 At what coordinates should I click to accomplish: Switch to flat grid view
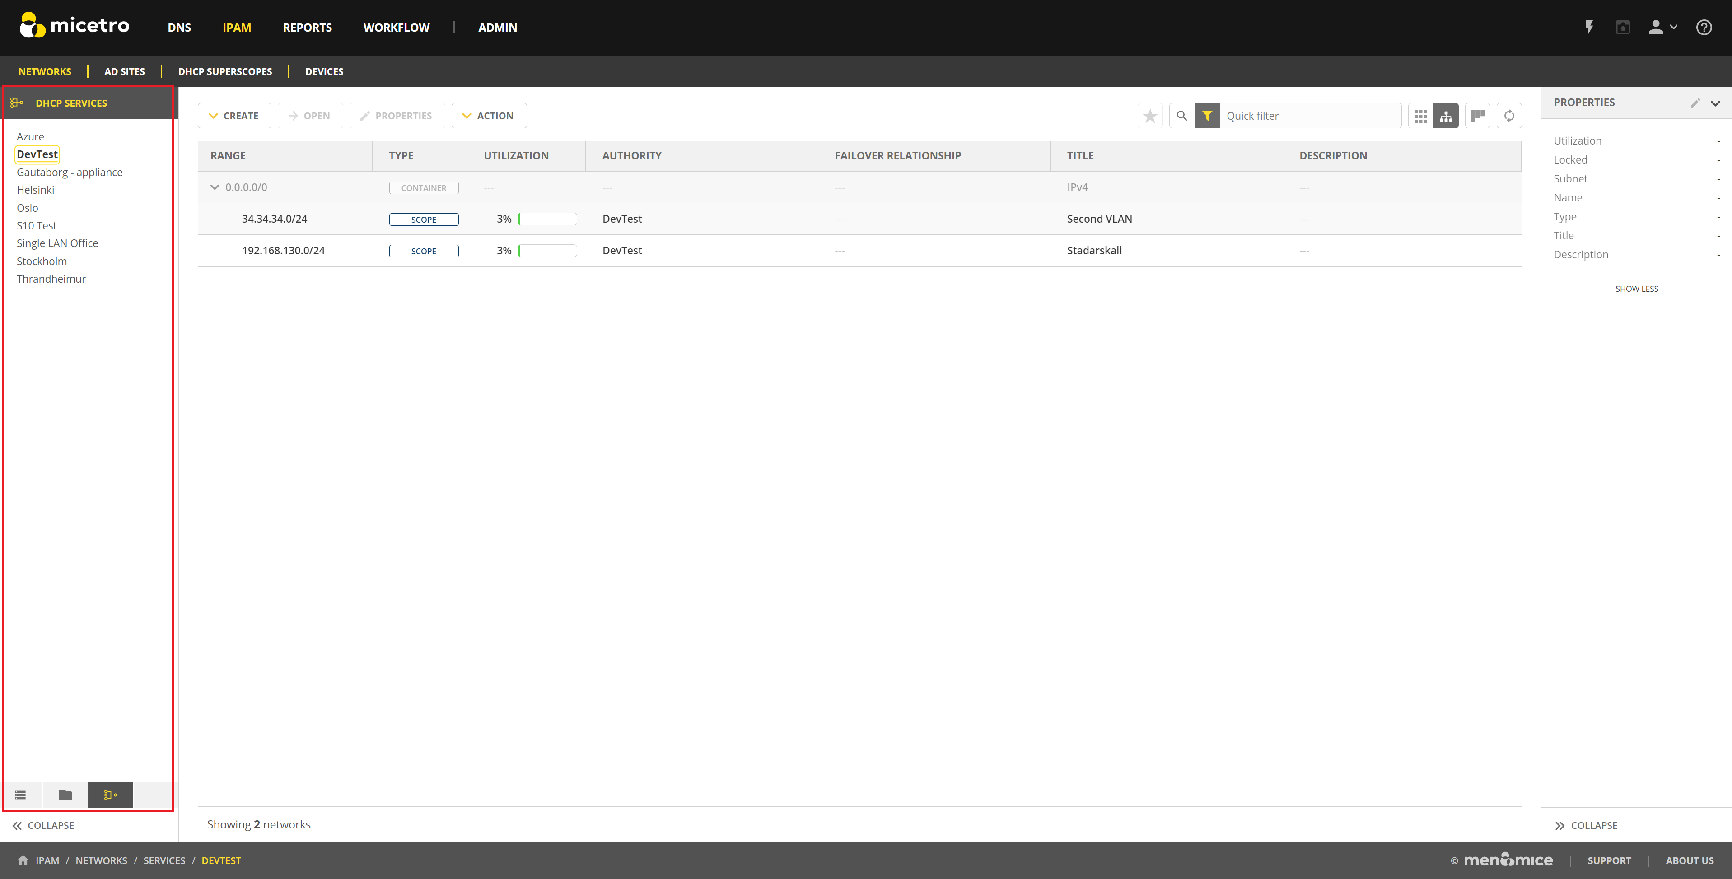pyautogui.click(x=1420, y=116)
